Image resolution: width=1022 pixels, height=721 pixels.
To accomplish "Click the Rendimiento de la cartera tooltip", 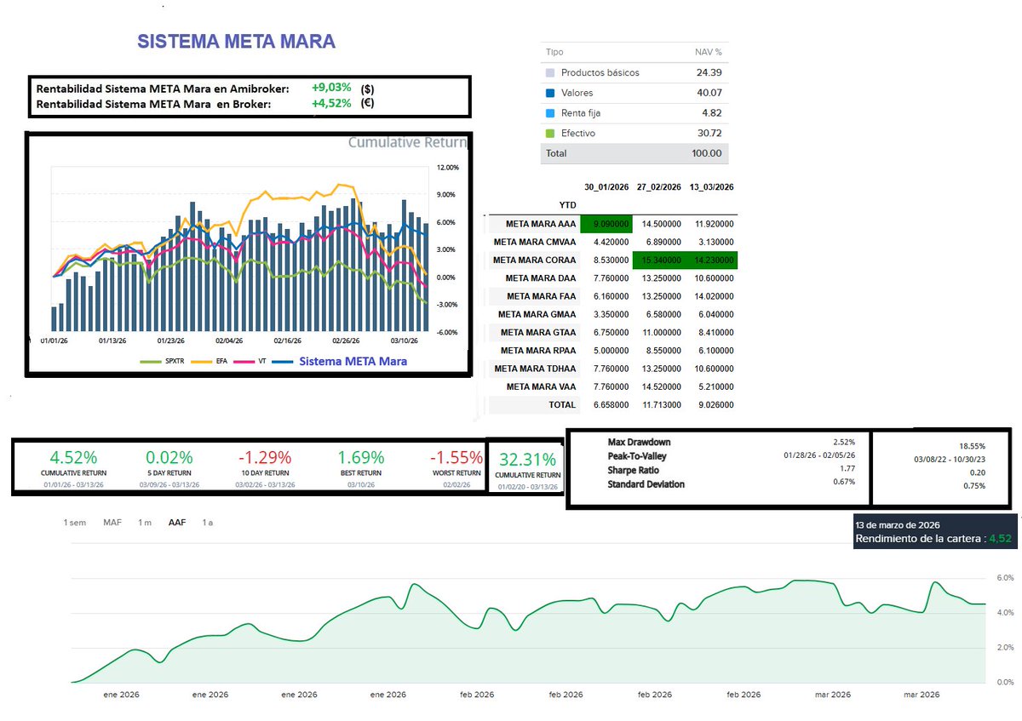I will click(x=934, y=532).
